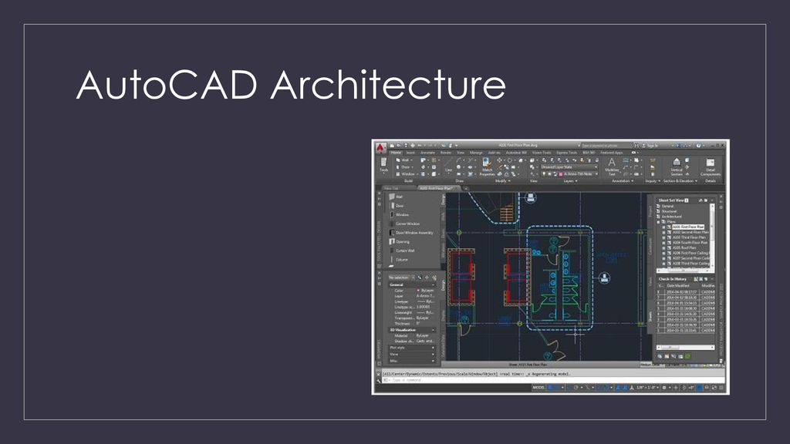Pick the Window tool in tool palette

400,215
